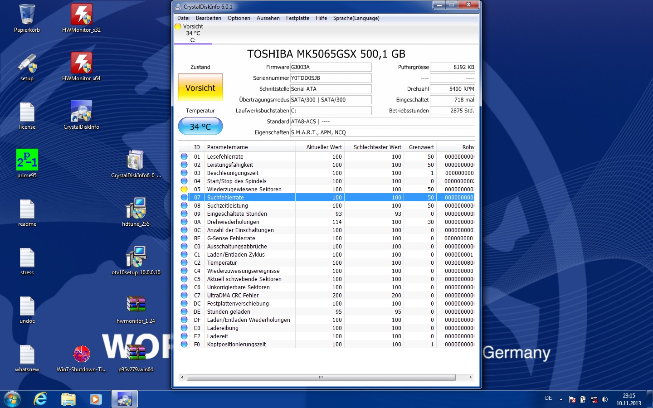Viewport: 653px width, 408px height.
Task: Open the Action Center flag icon in the tray
Action: 572,399
